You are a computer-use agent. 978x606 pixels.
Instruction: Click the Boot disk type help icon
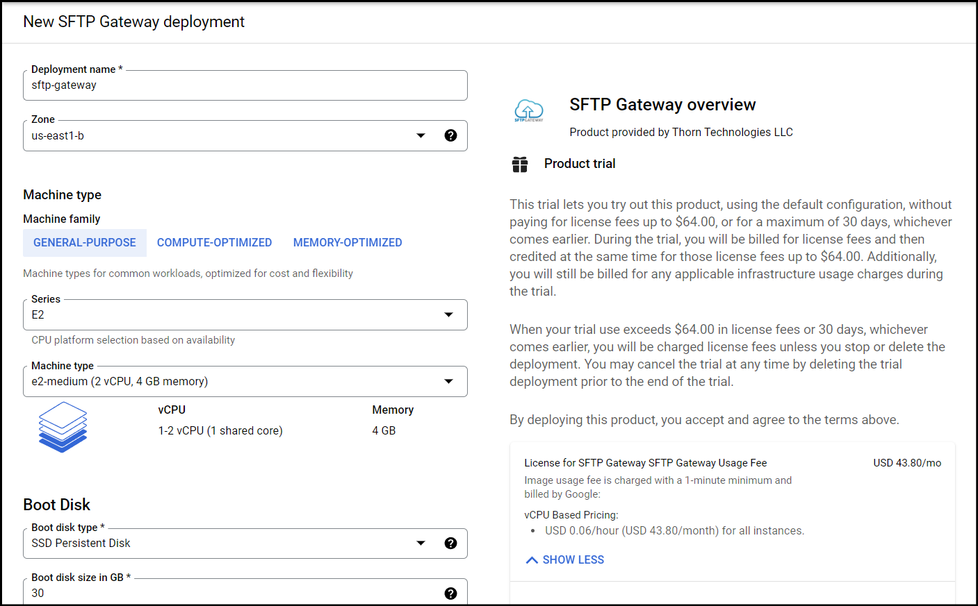click(450, 543)
